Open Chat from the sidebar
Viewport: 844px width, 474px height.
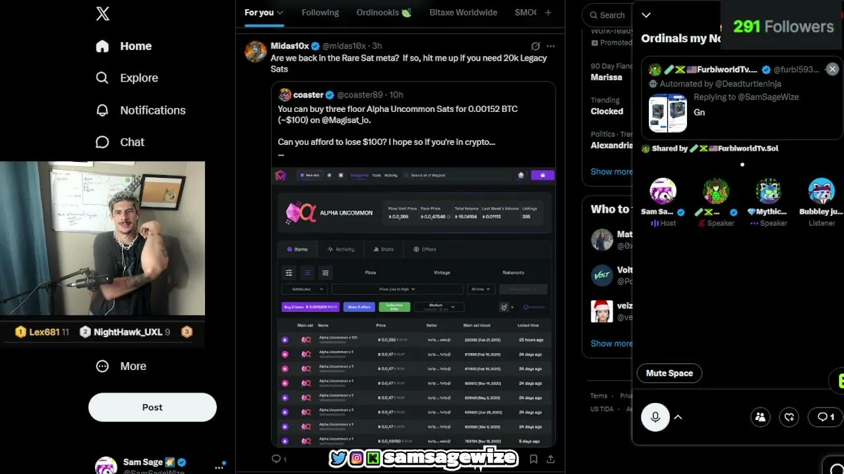click(x=119, y=142)
